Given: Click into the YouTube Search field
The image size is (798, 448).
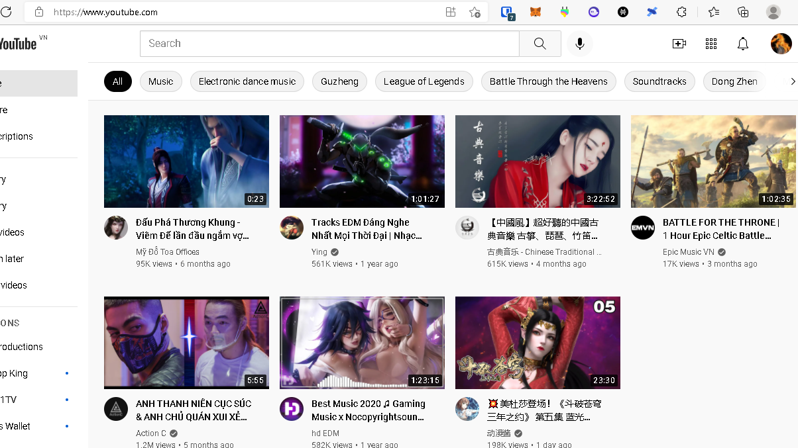Looking at the screenshot, I should tap(329, 44).
